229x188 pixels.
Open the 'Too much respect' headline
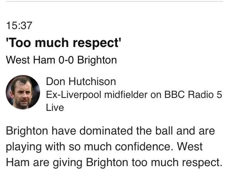click(x=64, y=43)
